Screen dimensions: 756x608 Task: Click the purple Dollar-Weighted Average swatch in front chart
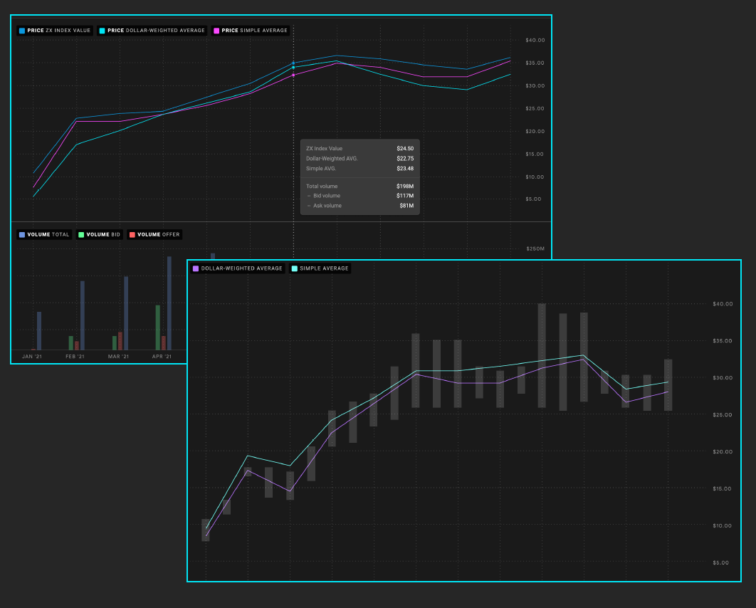click(x=196, y=268)
